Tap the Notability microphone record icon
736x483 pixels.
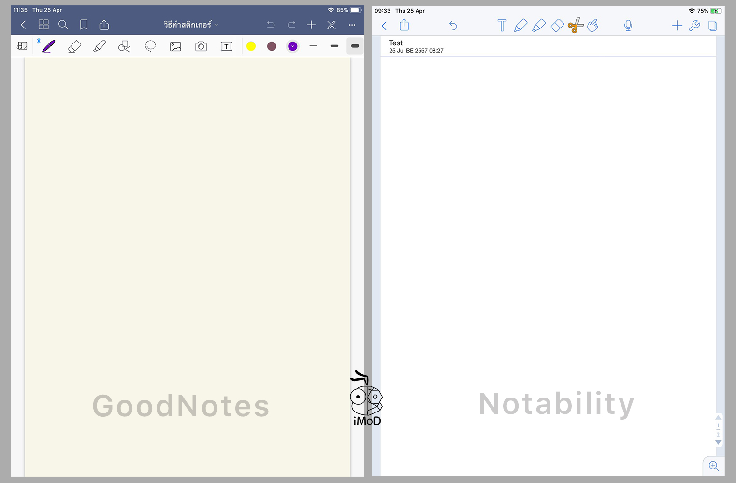[x=628, y=26]
